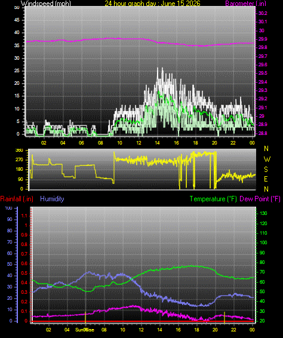Screen dimensions: 283x338
Task: Click barometer axis value "29.4"
Action: pyautogui.click(x=263, y=82)
